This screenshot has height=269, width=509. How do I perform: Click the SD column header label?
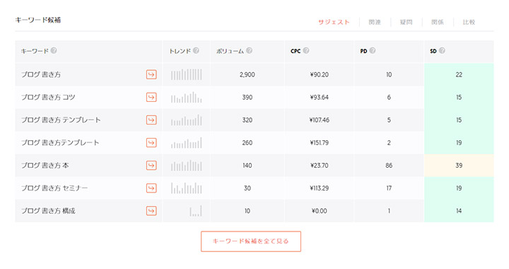(x=433, y=51)
